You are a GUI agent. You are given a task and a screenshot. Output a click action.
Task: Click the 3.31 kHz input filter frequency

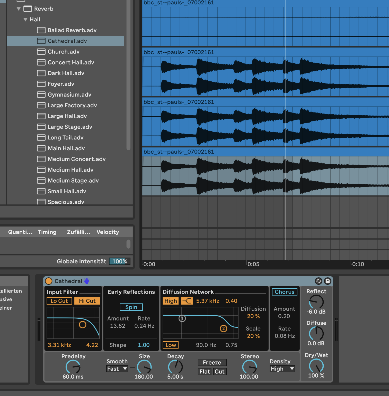click(x=59, y=345)
